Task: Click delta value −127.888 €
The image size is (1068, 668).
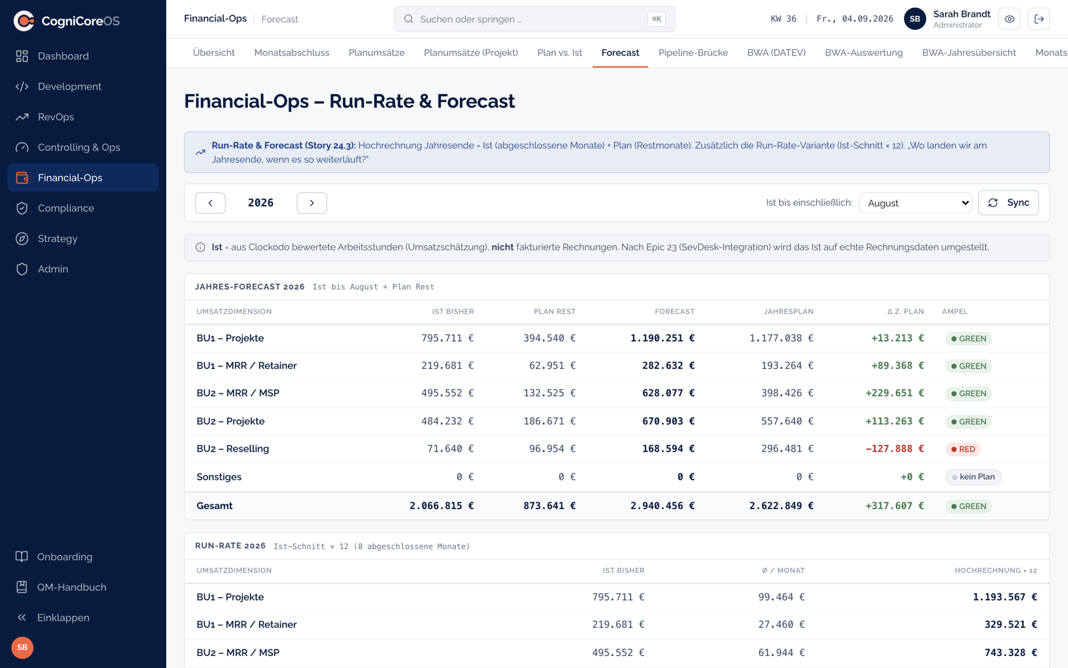Action: coord(894,449)
